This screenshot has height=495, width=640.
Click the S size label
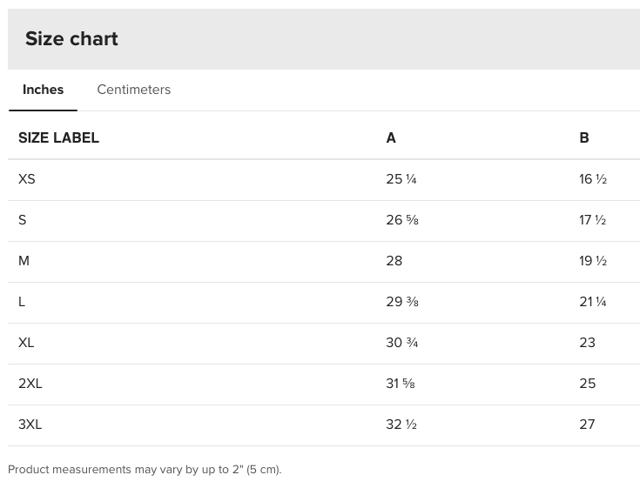coord(23,220)
